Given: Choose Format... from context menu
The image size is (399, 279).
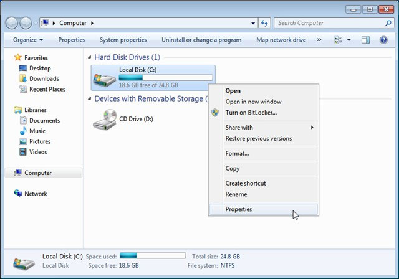Looking at the screenshot, I should click(264, 153).
